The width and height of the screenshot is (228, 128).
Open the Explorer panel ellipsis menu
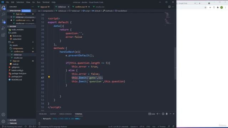(x=32, y=7)
